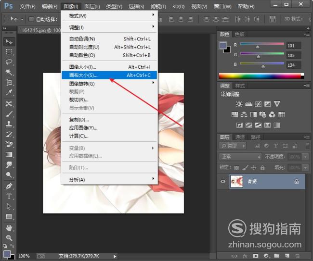
Task: Toggle lock transparent pixels
Action: (x=236, y=168)
